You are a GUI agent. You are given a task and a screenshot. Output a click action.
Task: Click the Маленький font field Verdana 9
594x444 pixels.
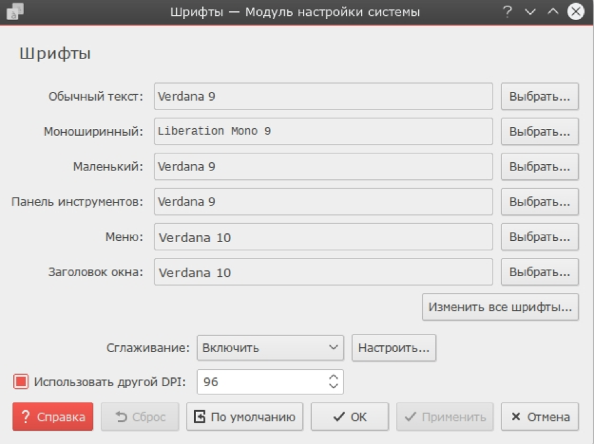pyautogui.click(x=323, y=167)
